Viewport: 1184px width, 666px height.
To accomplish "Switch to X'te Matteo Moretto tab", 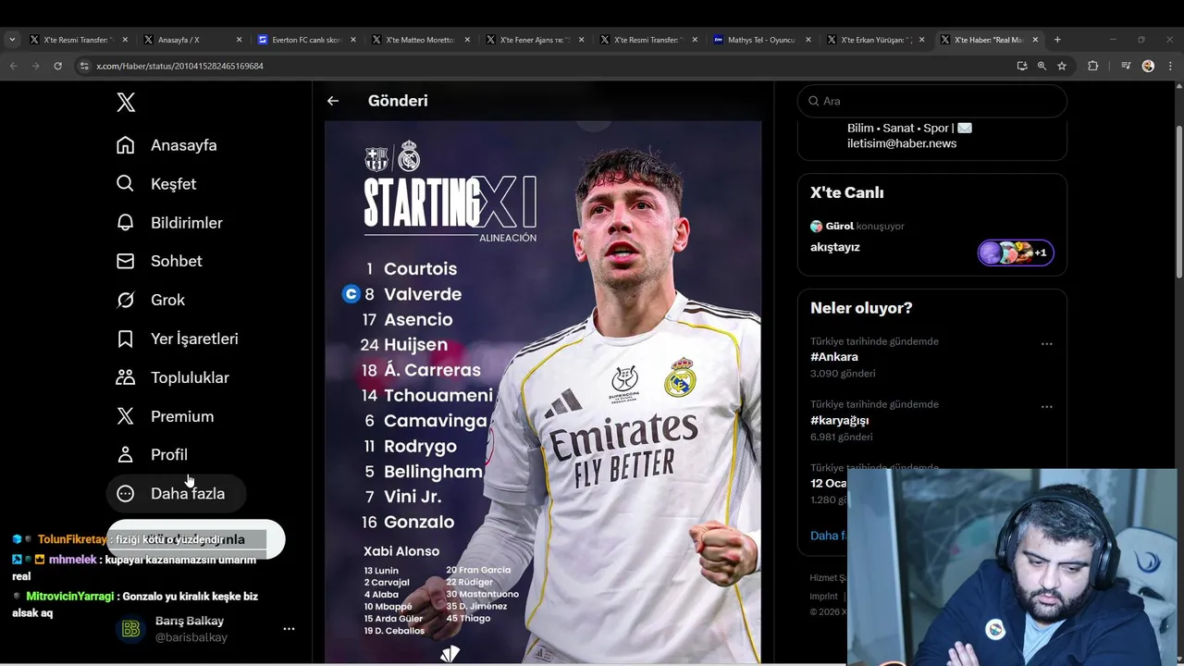I will click(x=420, y=40).
